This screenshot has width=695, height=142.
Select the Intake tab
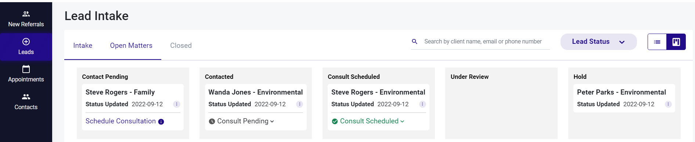click(x=83, y=45)
